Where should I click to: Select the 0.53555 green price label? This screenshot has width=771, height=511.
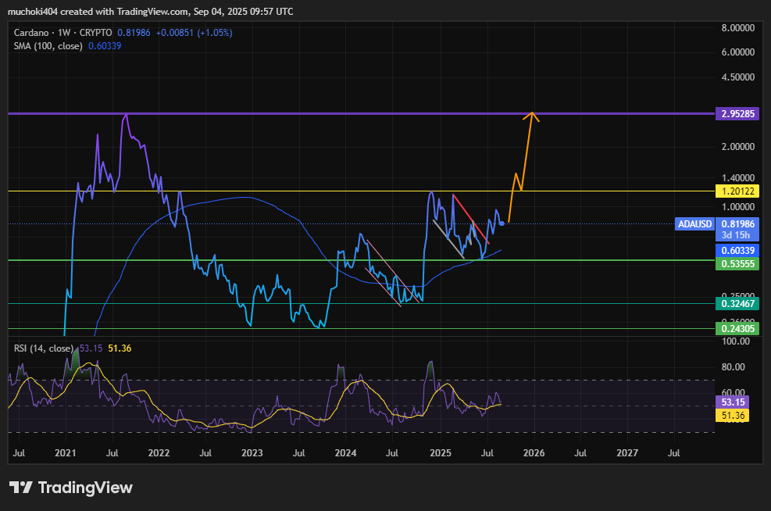[x=737, y=263]
